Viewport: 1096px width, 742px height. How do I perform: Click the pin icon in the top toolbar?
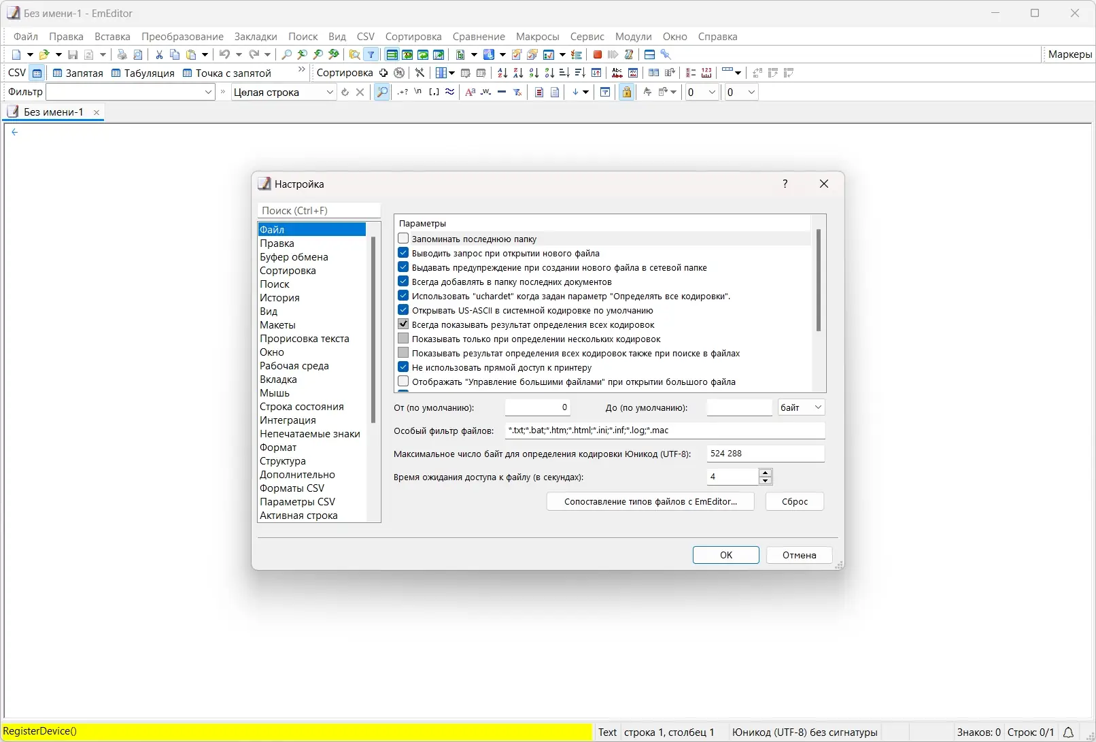click(x=666, y=54)
